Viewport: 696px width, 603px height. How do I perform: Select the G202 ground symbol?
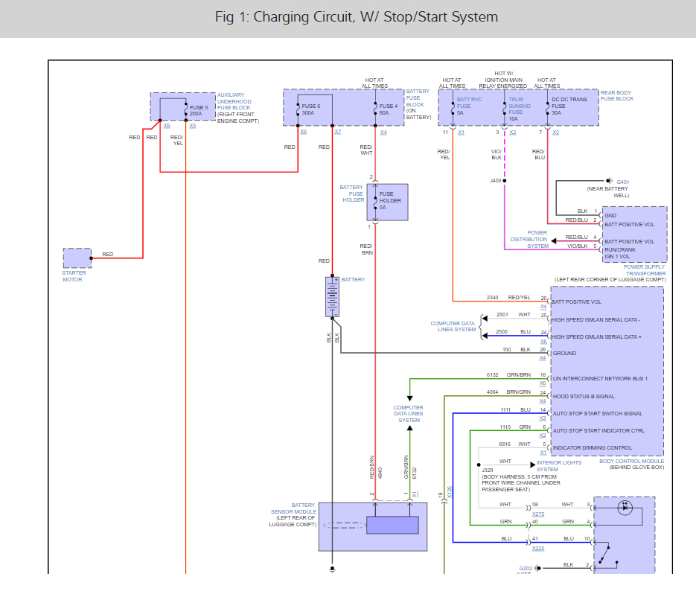pos(537,568)
